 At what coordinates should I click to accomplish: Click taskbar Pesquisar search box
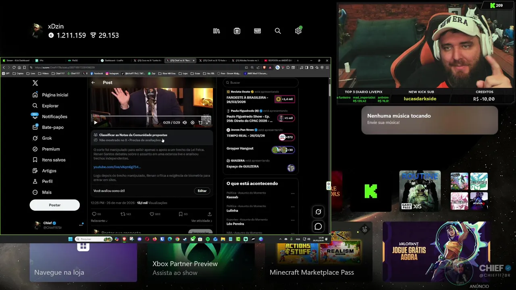[x=94, y=239]
